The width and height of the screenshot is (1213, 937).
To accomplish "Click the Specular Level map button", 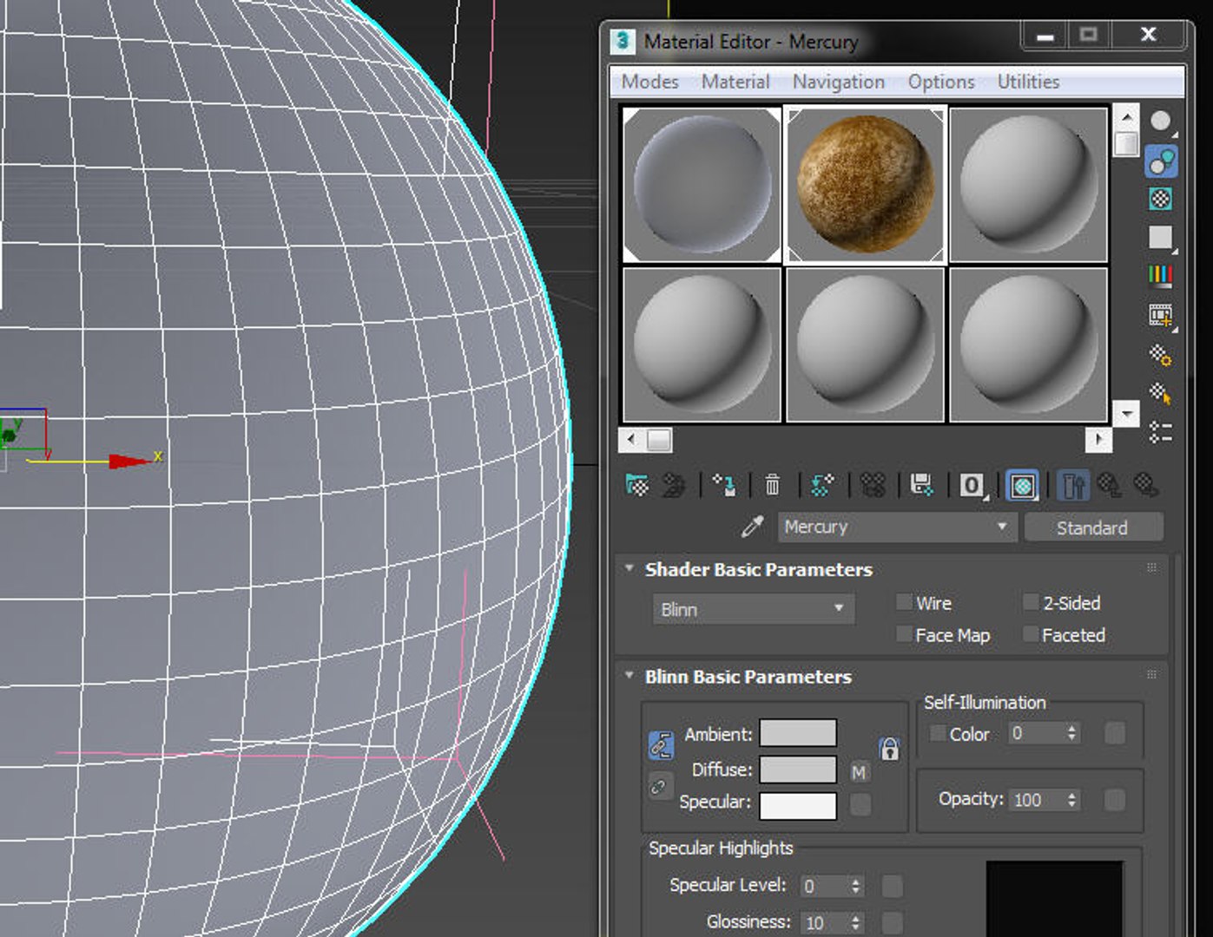I will (x=892, y=886).
